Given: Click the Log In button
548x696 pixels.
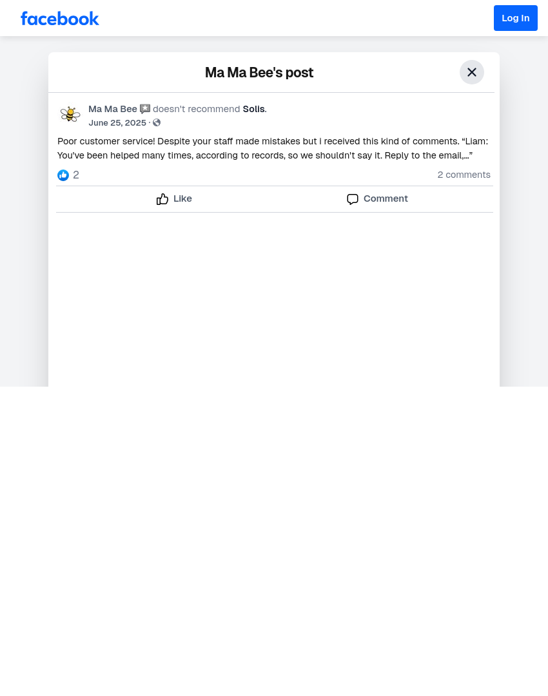Looking at the screenshot, I should click(516, 18).
